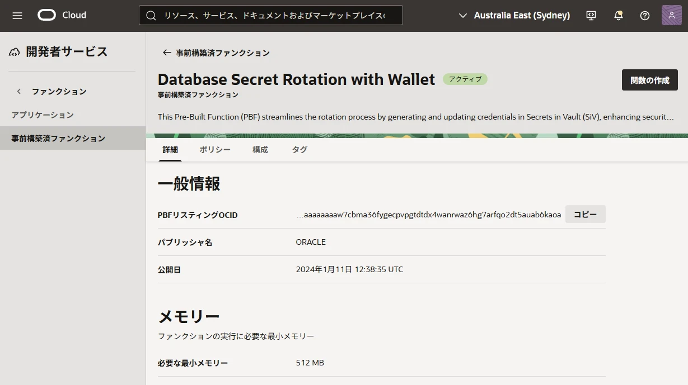Focus the resource search field
Image resolution: width=688 pixels, height=385 pixels.
point(271,16)
